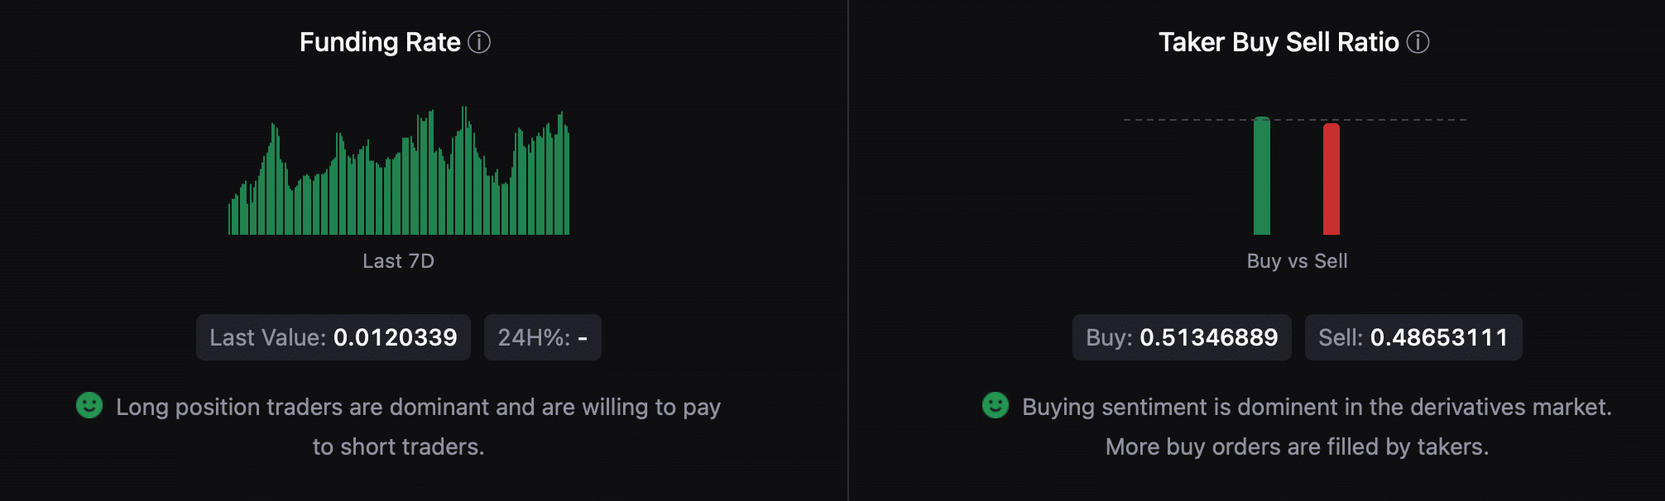Image resolution: width=1665 pixels, height=501 pixels.
Task: Click the Sell 0.48653111 badge
Action: click(x=1413, y=337)
